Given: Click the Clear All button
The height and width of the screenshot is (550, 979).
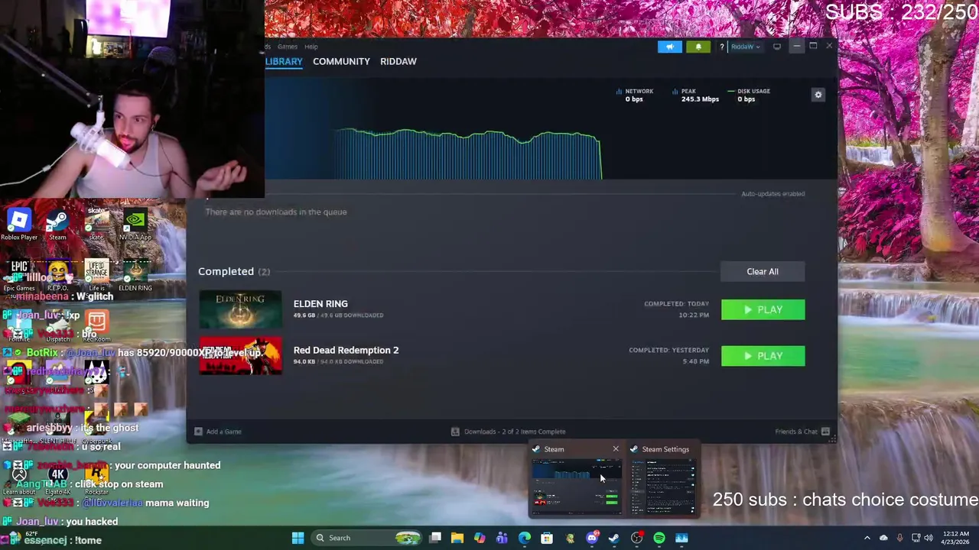Looking at the screenshot, I should (763, 271).
